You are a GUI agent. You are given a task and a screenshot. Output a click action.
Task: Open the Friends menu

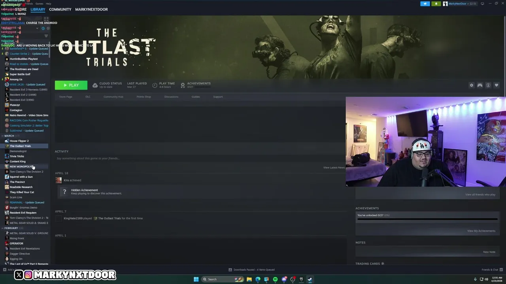click(29, 4)
